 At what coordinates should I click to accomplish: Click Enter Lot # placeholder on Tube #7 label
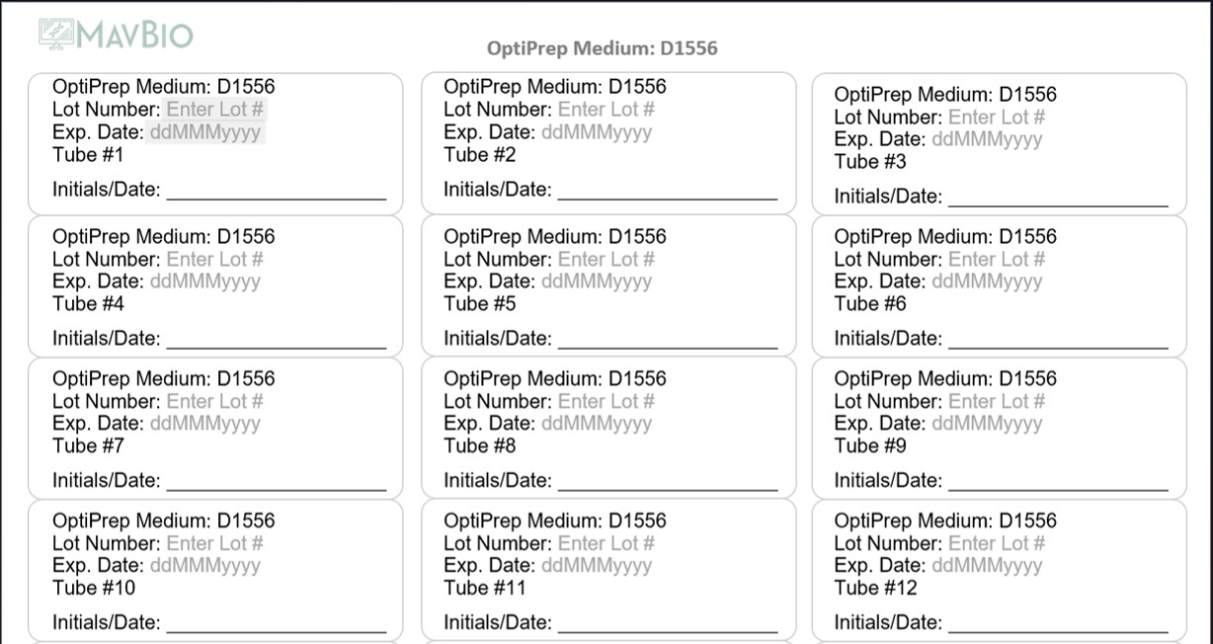click(x=214, y=402)
